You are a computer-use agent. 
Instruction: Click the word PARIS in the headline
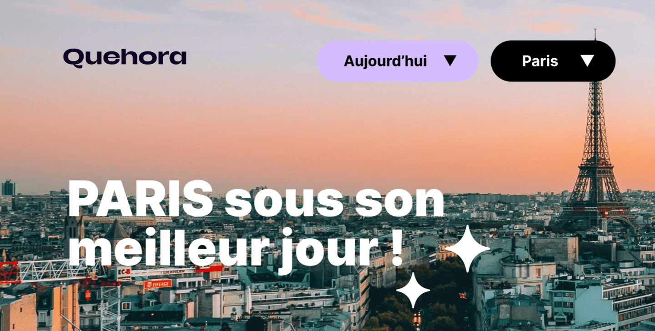(x=141, y=198)
